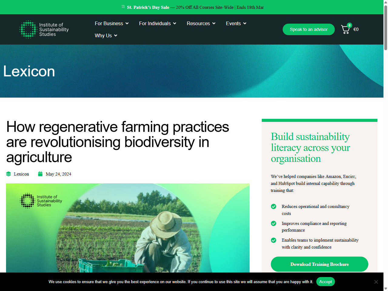Open the For Business menu
This screenshot has height=291, width=388.
click(x=111, y=23)
